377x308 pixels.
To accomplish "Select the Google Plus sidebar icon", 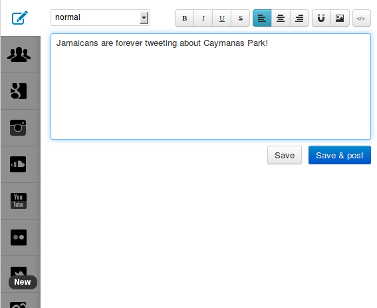I will coord(19,91).
